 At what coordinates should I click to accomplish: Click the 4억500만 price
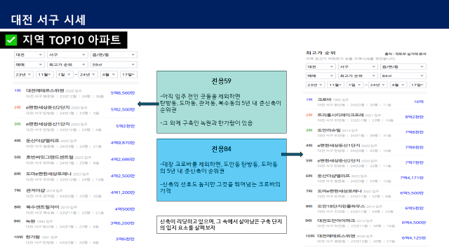click(x=125, y=209)
